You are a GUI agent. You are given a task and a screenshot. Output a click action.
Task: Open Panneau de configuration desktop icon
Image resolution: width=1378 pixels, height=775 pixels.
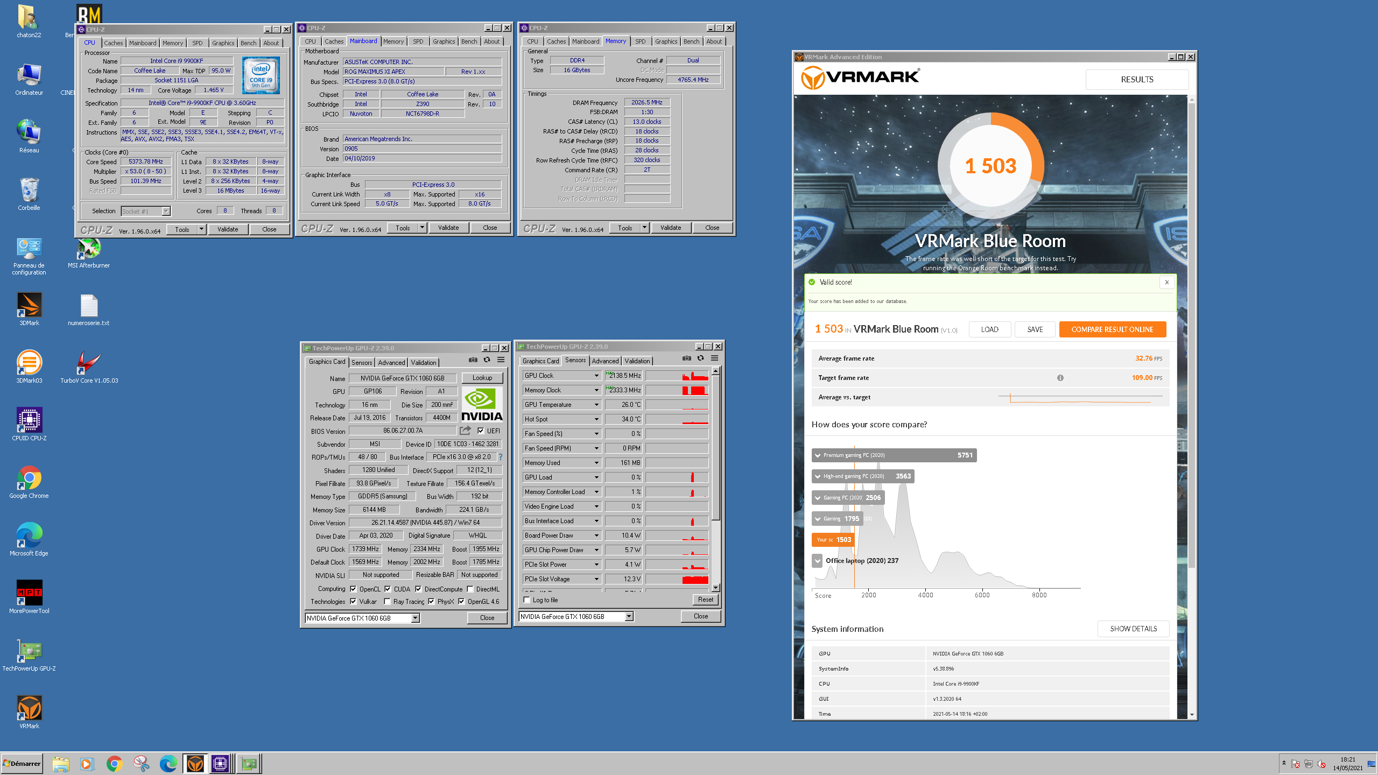29,256
